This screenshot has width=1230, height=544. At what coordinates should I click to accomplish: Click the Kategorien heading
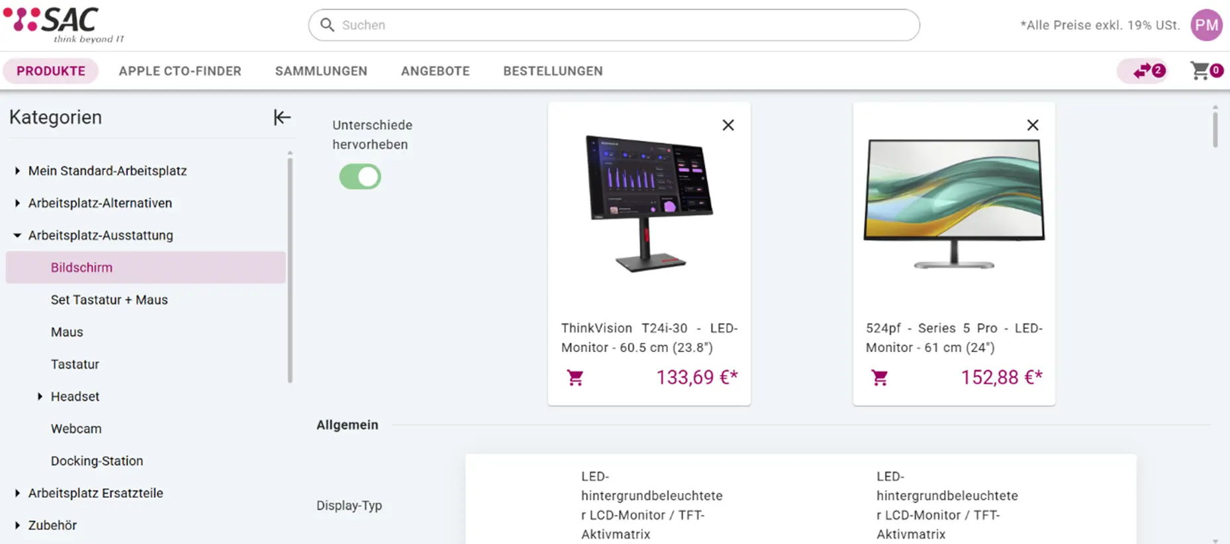pyautogui.click(x=56, y=117)
